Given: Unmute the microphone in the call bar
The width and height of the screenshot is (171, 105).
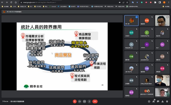Looking at the screenshot, I should click(x=75, y=101).
